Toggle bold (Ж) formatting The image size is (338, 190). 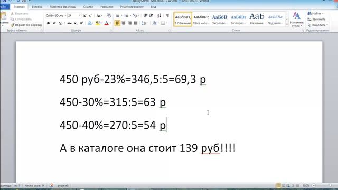click(48, 23)
